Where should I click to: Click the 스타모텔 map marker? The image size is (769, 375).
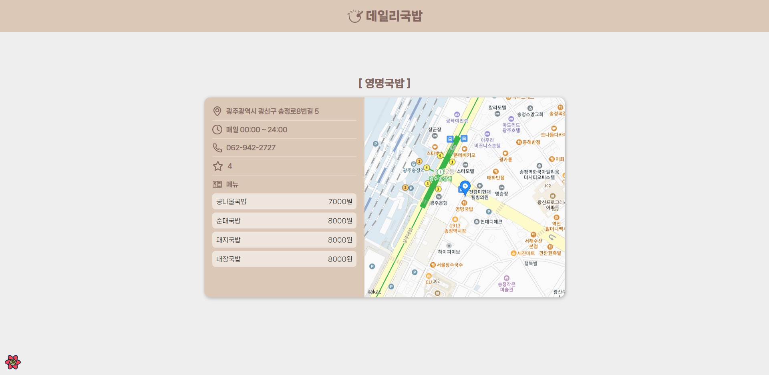[x=465, y=165]
